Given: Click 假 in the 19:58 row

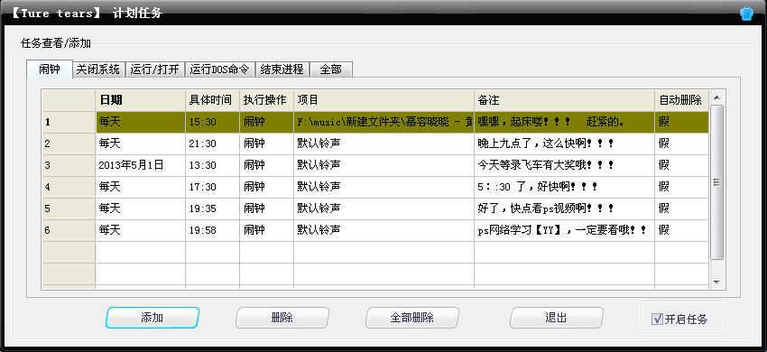Looking at the screenshot, I should [682, 230].
